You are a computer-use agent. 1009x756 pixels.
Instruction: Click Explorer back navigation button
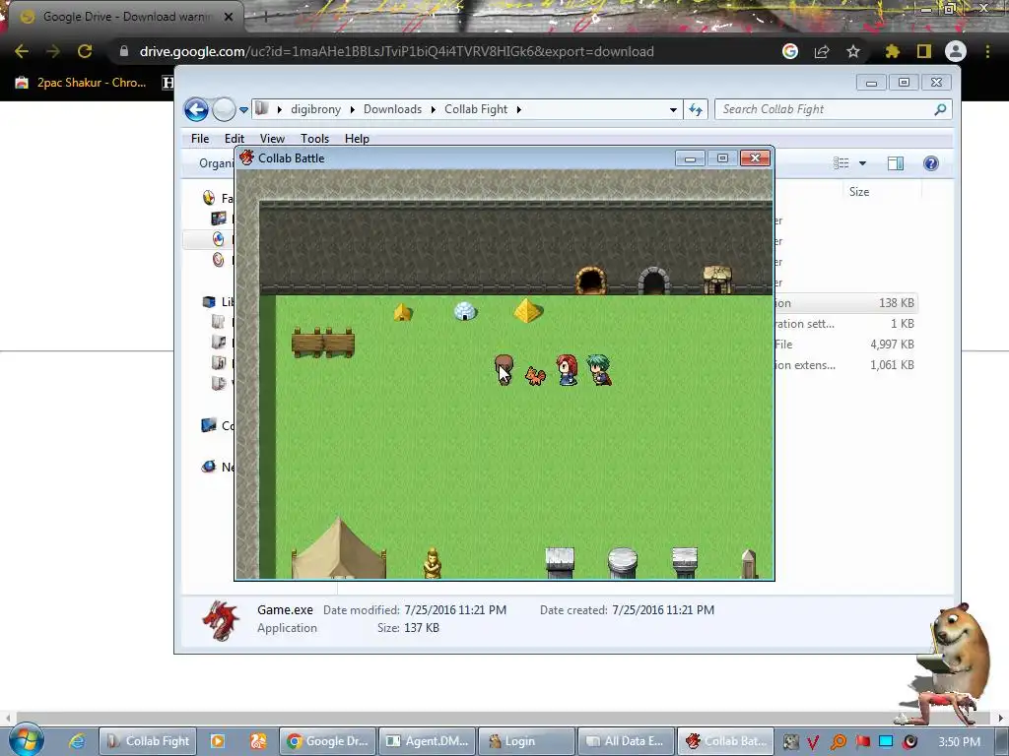196,109
